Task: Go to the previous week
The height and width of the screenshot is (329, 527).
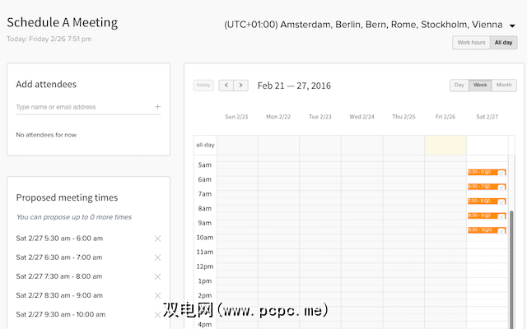Action: tap(225, 85)
